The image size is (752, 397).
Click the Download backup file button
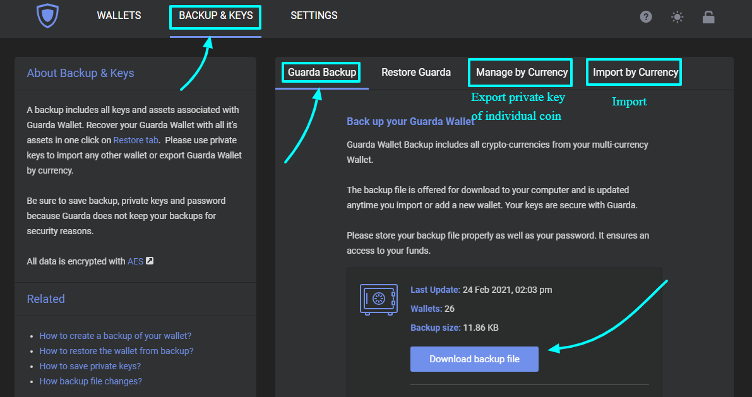(x=474, y=358)
